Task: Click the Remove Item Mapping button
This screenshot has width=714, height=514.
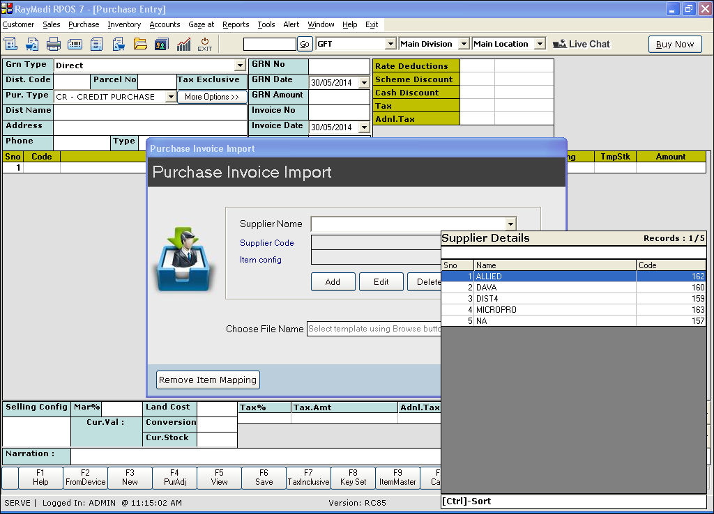Action: click(x=208, y=380)
